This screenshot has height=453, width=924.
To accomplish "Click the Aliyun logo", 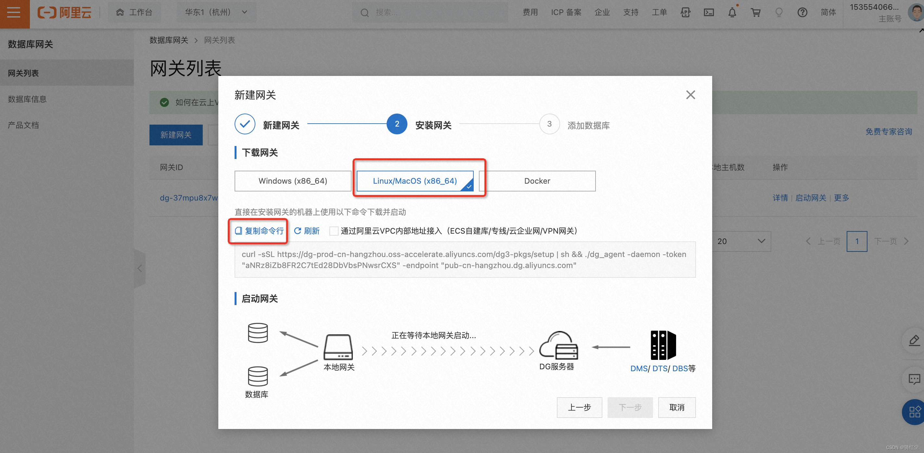I will 65,13.
